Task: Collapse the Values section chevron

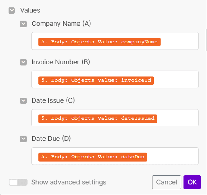Action: (x=12, y=11)
